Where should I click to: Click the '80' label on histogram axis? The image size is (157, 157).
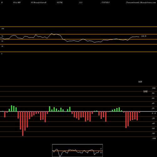tap(153, 93)
